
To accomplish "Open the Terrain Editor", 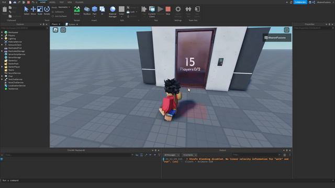I will [77, 10].
